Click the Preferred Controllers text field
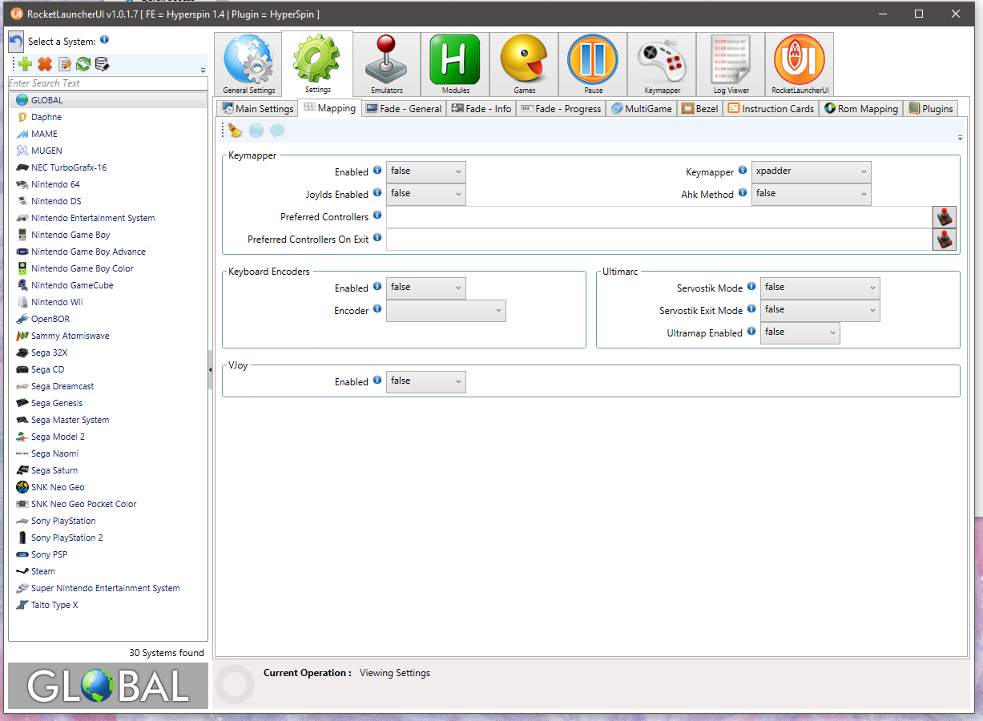This screenshot has width=983, height=721. [x=659, y=217]
